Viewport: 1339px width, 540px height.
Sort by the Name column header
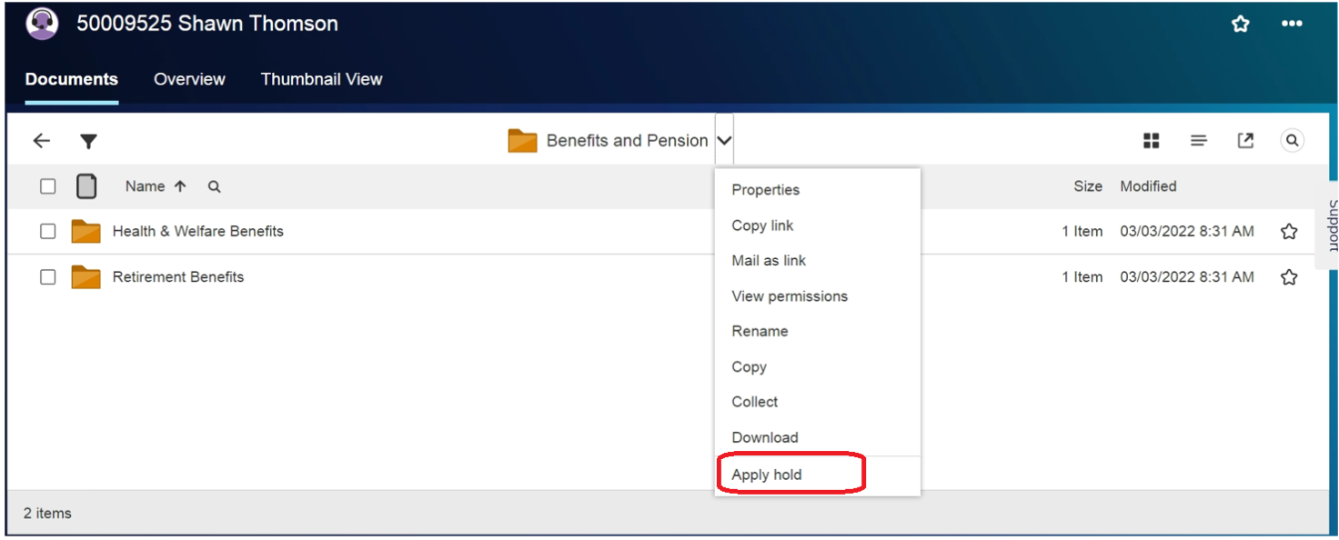(x=146, y=186)
